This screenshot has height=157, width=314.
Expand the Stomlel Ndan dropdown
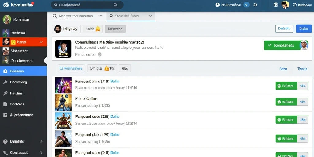point(151,16)
